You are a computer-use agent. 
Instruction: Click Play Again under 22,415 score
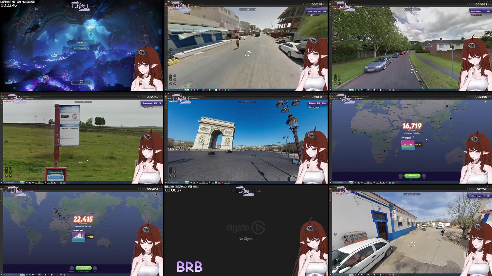pyautogui.click(x=83, y=268)
